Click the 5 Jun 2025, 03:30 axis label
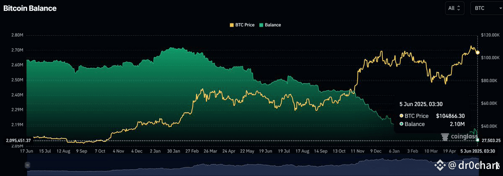This screenshot has width=503, height=176. coord(478,150)
